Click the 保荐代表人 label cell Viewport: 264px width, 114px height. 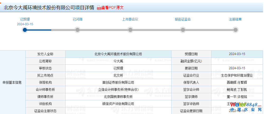coord(191,82)
